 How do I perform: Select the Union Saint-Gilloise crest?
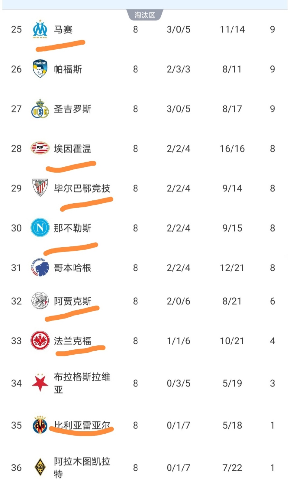tap(40, 109)
